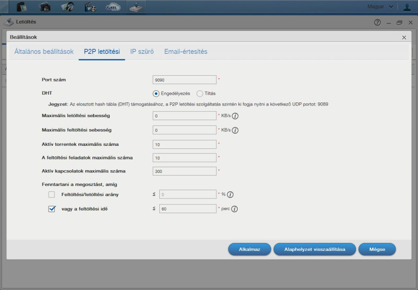Focus the Port szám field
The width and height of the screenshot is (418, 290).
tap(184, 80)
